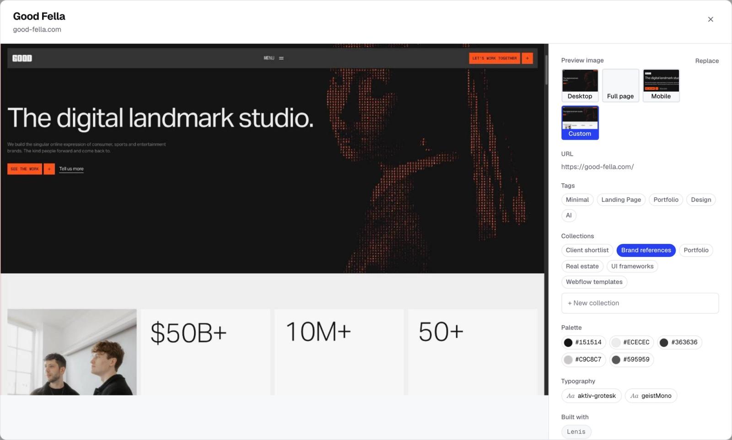Toggle the Brand references collection off
This screenshot has height=440, width=732.
tap(646, 250)
